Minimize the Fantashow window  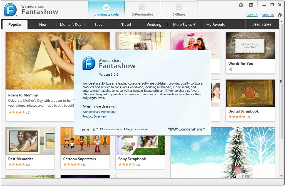coord(264,6)
